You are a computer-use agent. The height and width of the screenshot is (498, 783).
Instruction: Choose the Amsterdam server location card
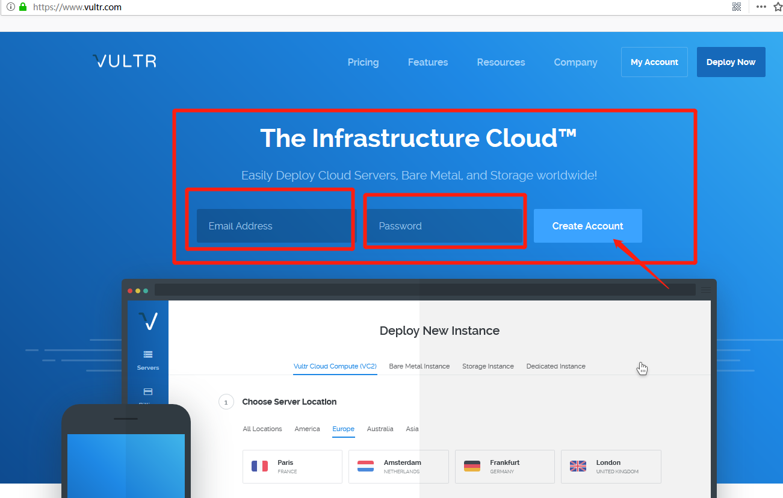click(398, 466)
